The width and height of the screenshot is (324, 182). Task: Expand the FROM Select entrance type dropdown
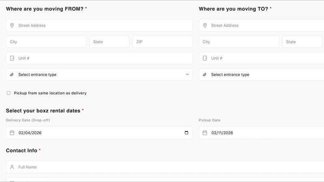99,74
